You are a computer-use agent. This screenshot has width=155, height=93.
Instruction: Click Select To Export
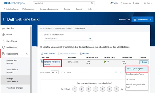tap(48, 53)
